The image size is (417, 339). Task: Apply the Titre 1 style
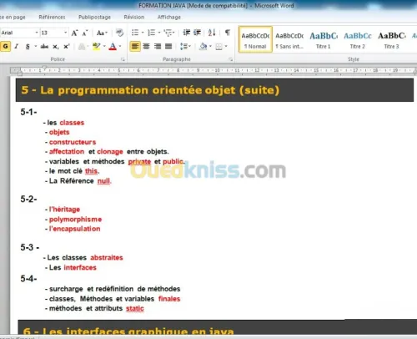click(324, 39)
